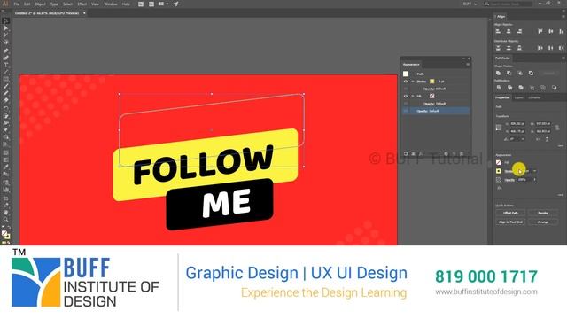The width and height of the screenshot is (567, 319).
Task: Click the Horizontal Align Right icon
Action: [x=519, y=32]
